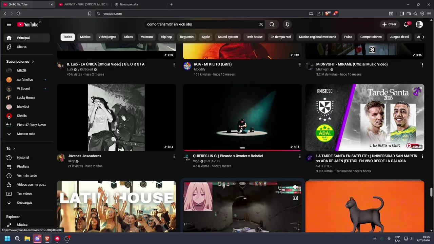Viewport: 434px width, 244px height.
Task: Open LATIN HOUSE video thumbnail
Action: click(x=116, y=206)
